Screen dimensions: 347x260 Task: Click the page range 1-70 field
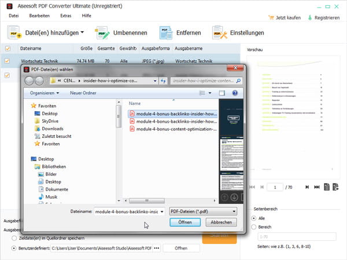coord(297,237)
